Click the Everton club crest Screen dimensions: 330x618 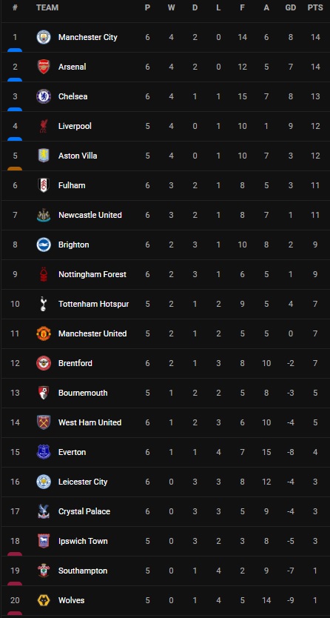click(44, 452)
